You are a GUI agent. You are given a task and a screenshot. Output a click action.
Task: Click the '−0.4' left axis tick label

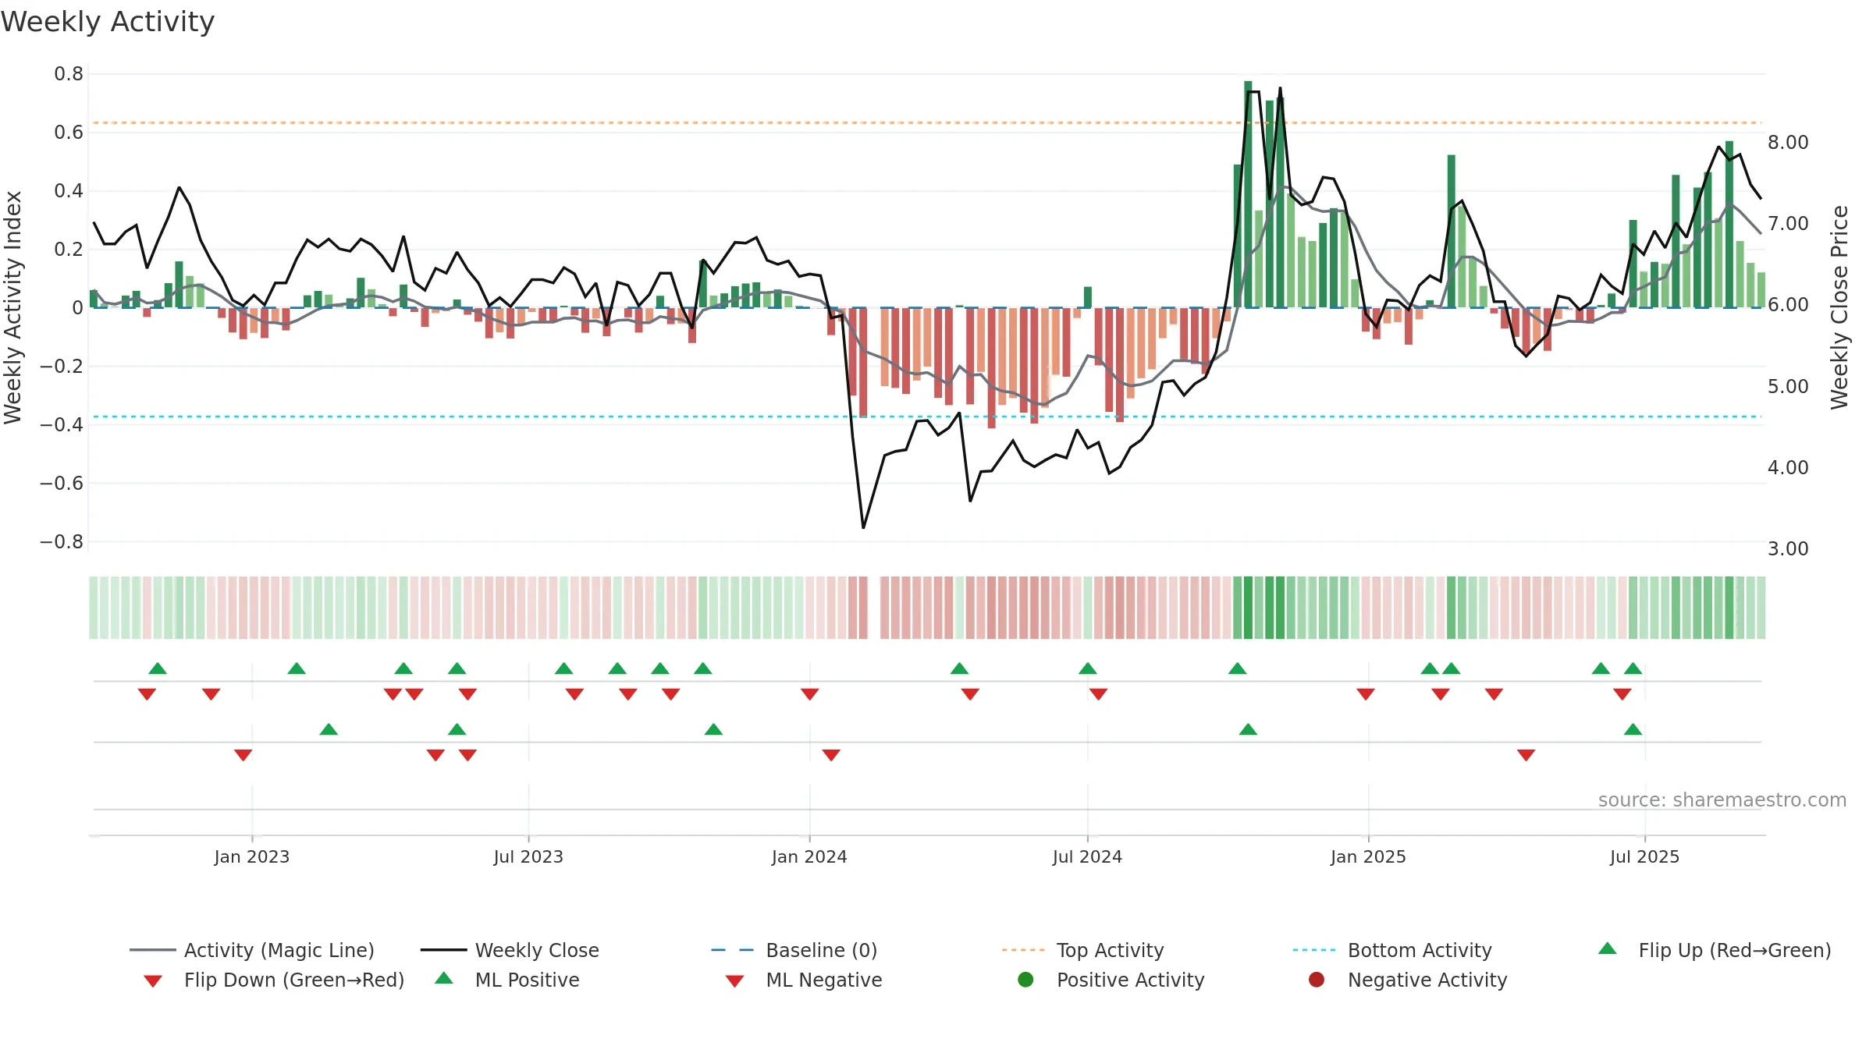click(62, 424)
